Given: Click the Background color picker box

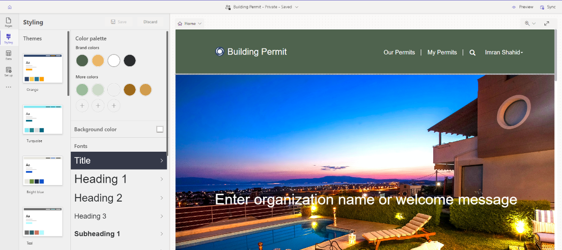Looking at the screenshot, I should pos(160,129).
